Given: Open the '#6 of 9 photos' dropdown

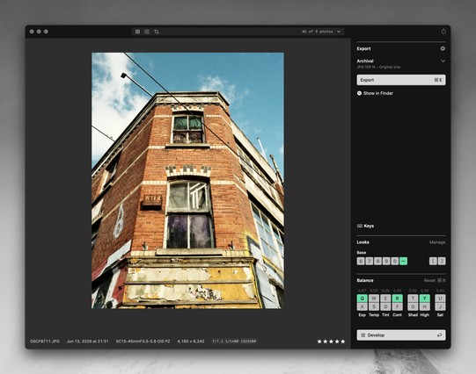Looking at the screenshot, I should coord(321,32).
